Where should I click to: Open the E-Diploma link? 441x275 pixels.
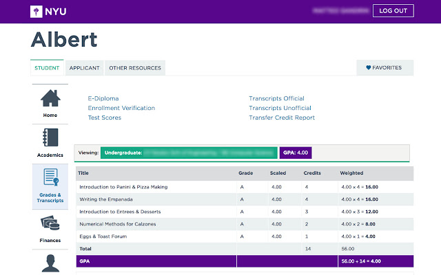(103, 98)
